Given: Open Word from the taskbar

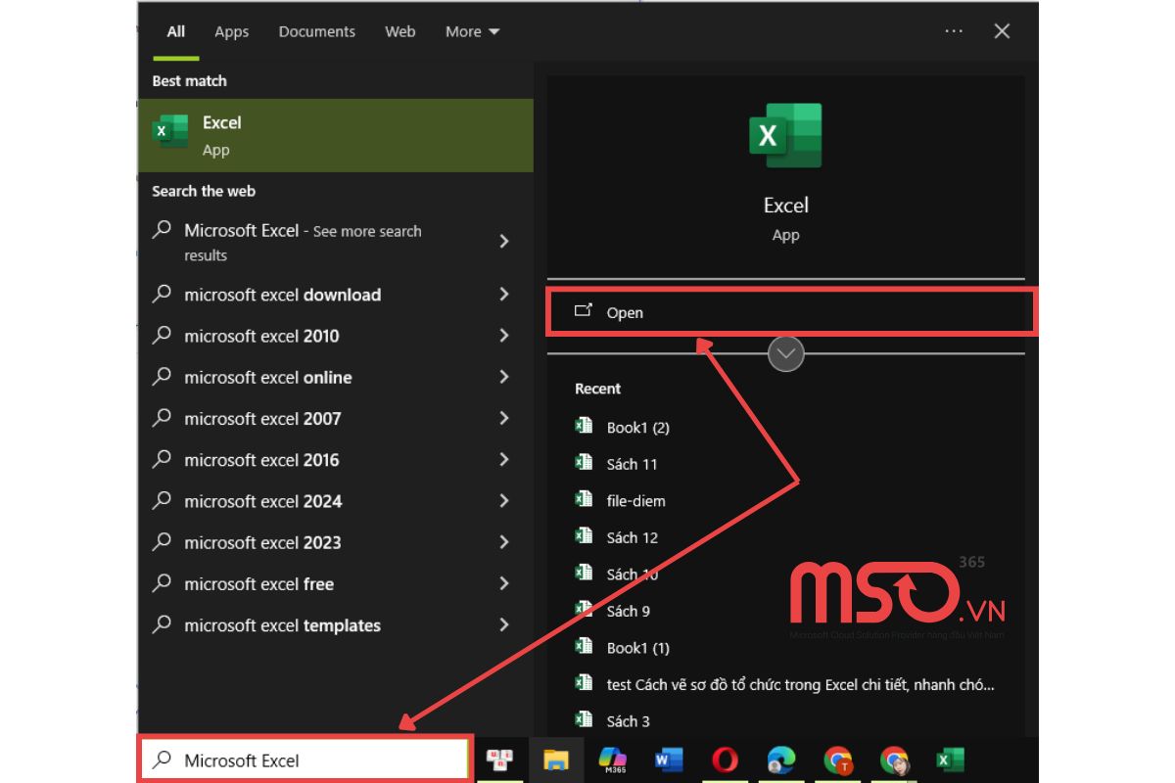Looking at the screenshot, I should click(x=669, y=760).
